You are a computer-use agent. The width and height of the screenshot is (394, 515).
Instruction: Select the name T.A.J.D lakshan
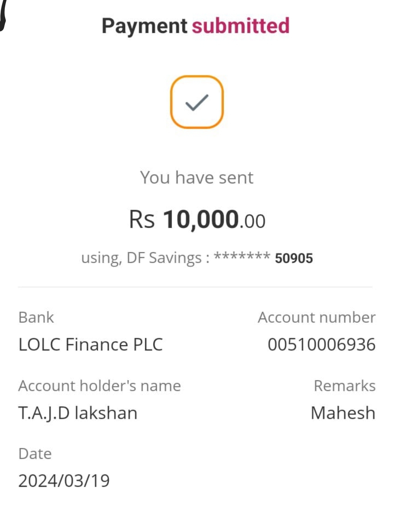pos(78,413)
